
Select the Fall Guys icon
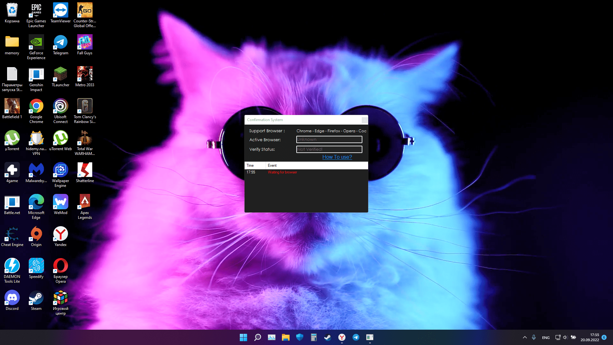(85, 45)
